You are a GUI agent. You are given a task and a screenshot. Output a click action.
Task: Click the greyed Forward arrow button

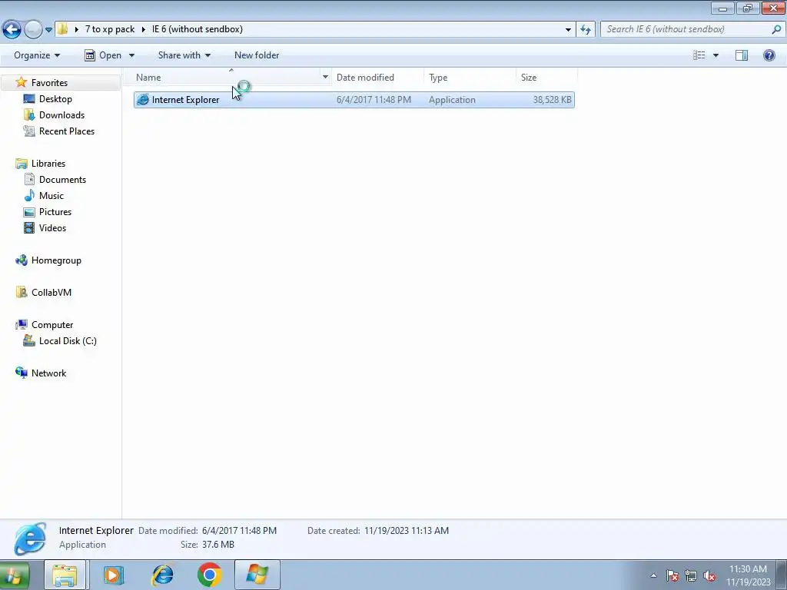click(x=33, y=30)
